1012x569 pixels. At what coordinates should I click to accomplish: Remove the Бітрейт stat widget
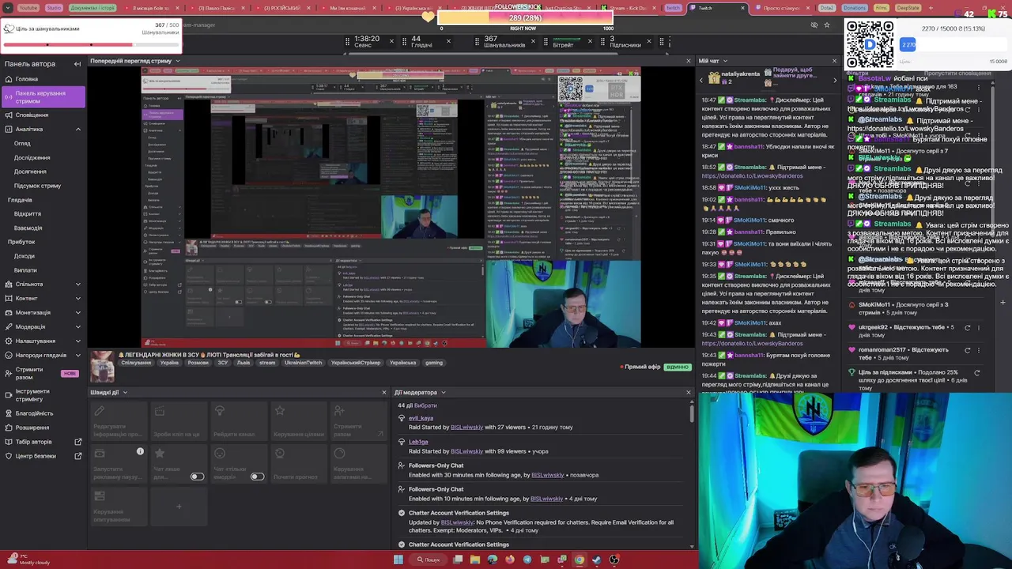pos(590,41)
